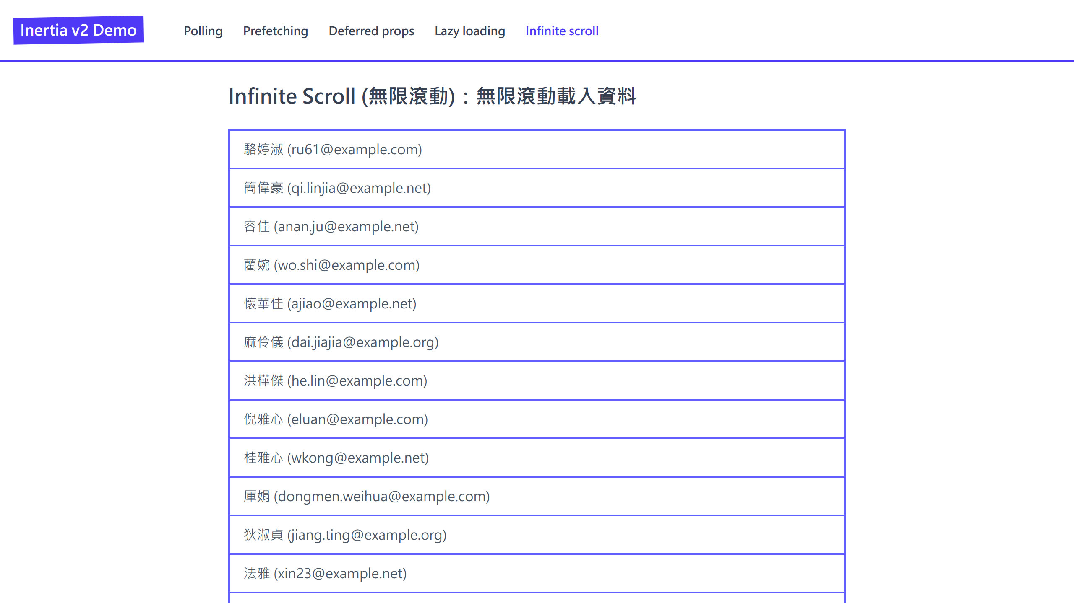The width and height of the screenshot is (1074, 603).
Task: Open the Deferred props page
Action: pos(371,31)
